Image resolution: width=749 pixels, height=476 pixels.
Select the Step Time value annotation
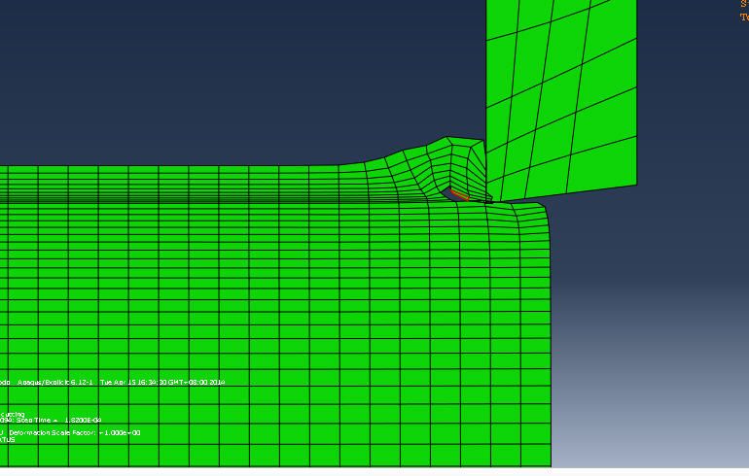(x=70, y=421)
